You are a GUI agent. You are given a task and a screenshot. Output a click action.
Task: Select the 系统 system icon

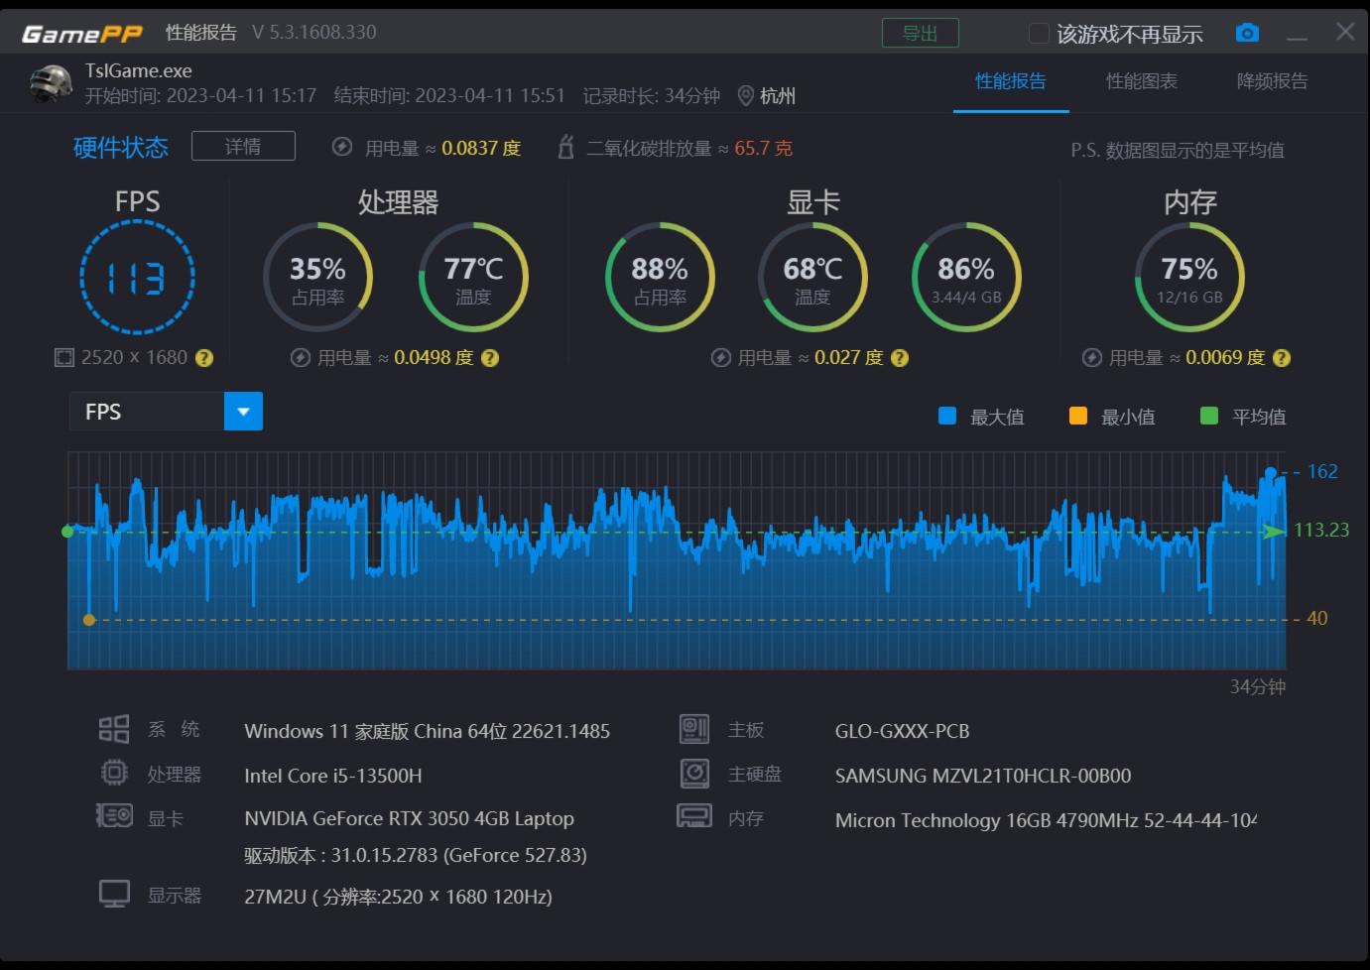[x=113, y=729]
